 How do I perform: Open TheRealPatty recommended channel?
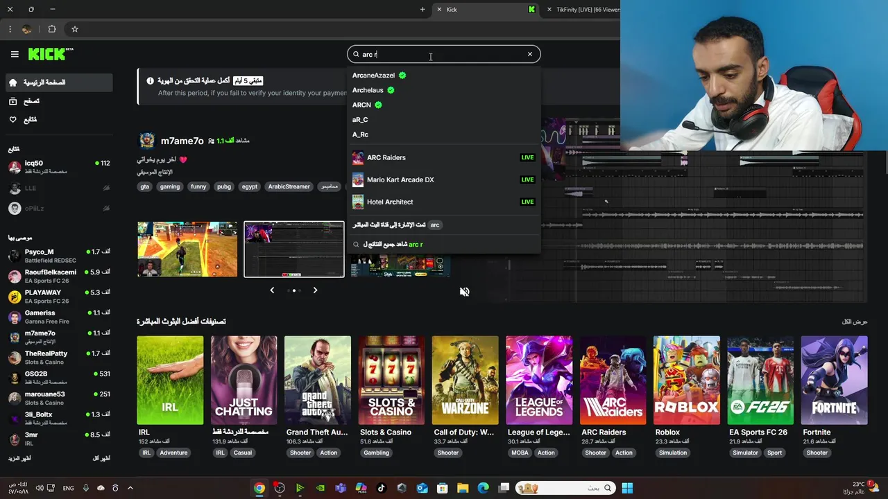pyautogui.click(x=59, y=358)
